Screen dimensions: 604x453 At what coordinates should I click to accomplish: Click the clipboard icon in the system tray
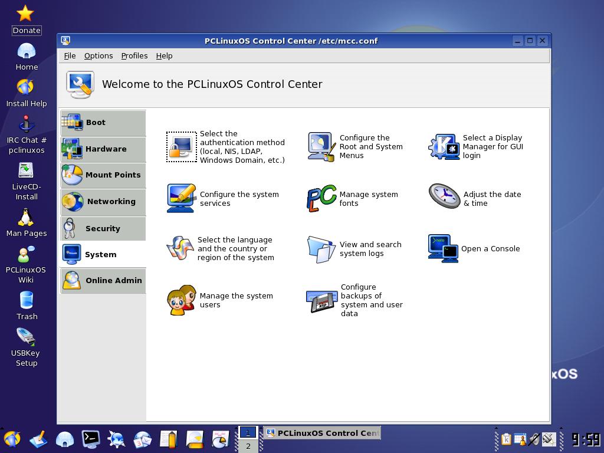506,439
